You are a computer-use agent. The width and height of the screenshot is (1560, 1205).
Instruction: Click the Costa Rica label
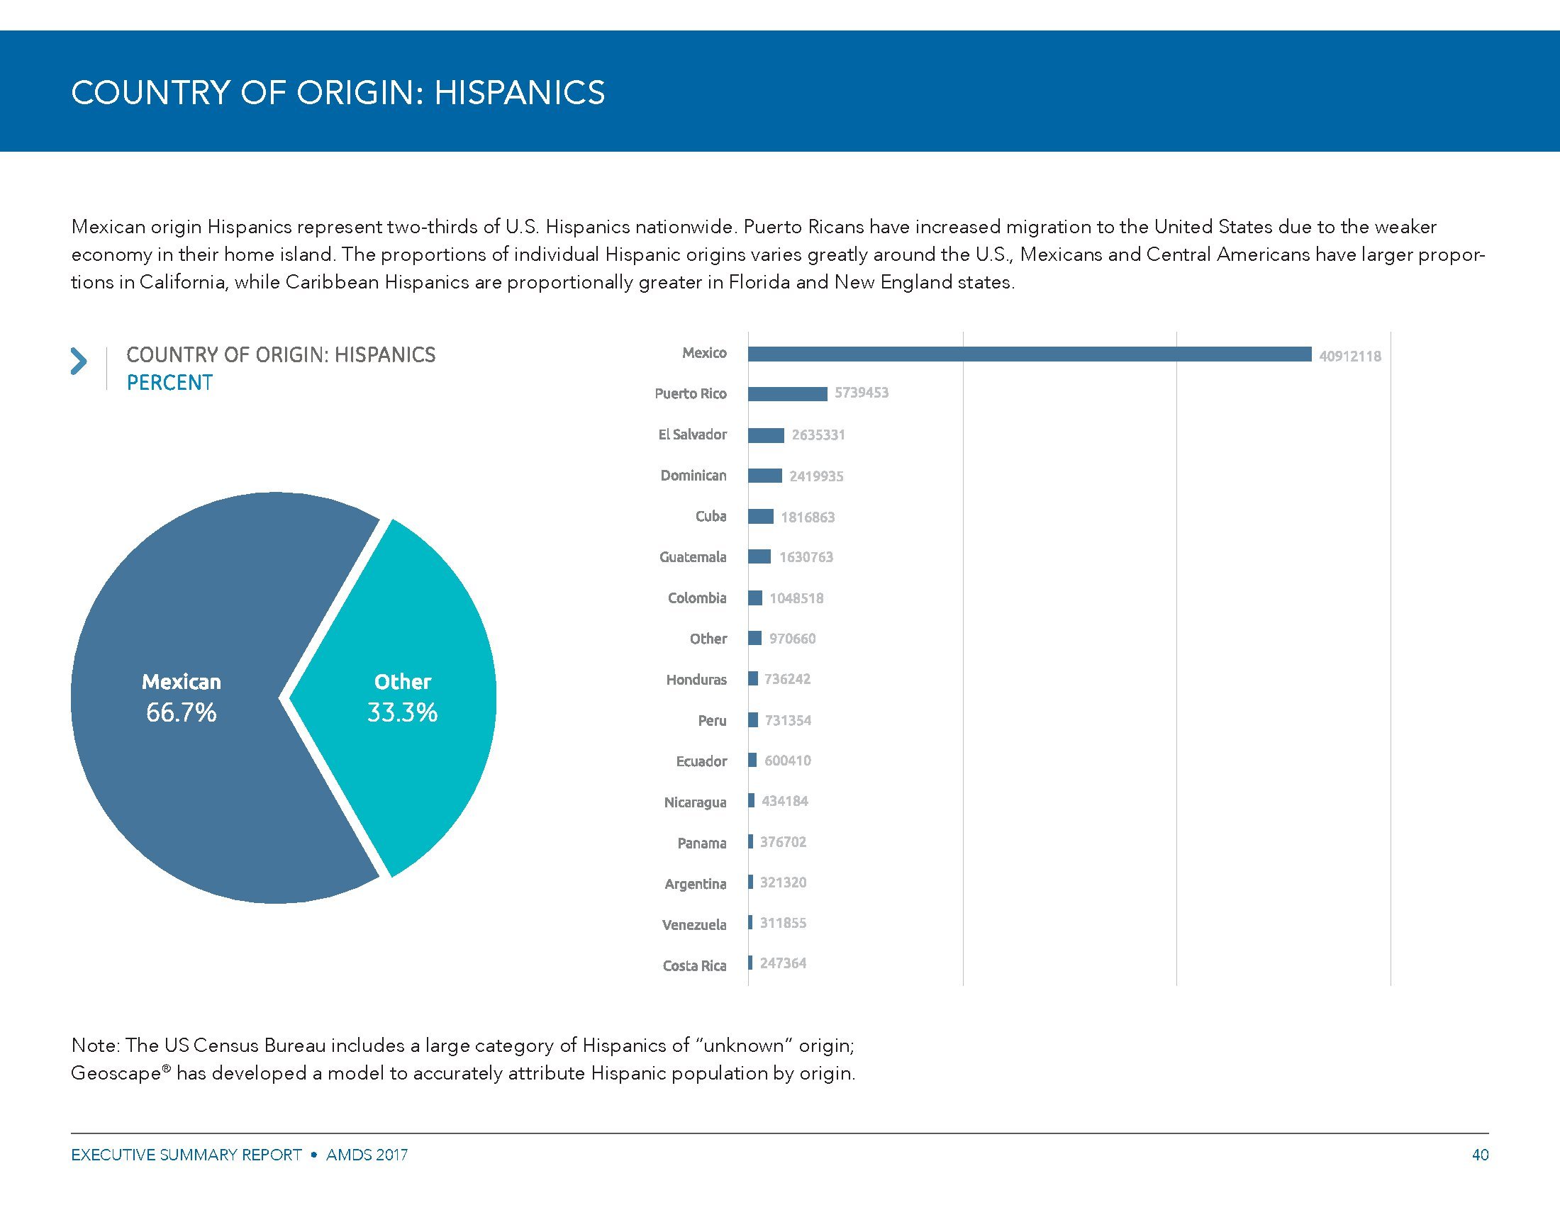point(693,966)
